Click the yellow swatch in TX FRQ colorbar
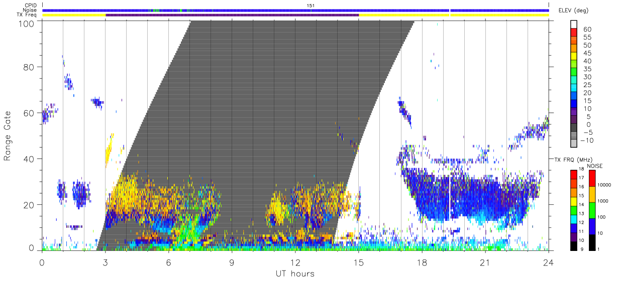This screenshot has height=284, width=617. (x=574, y=201)
